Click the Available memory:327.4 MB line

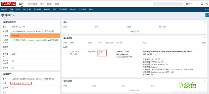point(158,72)
